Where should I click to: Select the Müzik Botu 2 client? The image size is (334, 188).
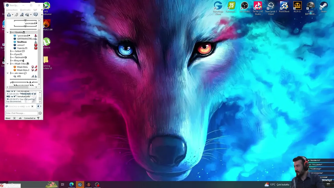(x=23, y=70)
